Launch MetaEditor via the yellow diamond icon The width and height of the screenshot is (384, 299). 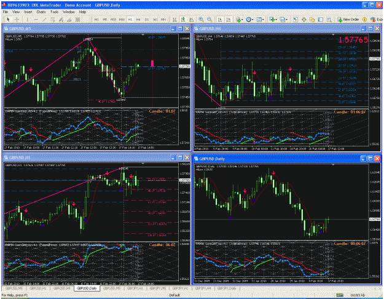(364, 19)
